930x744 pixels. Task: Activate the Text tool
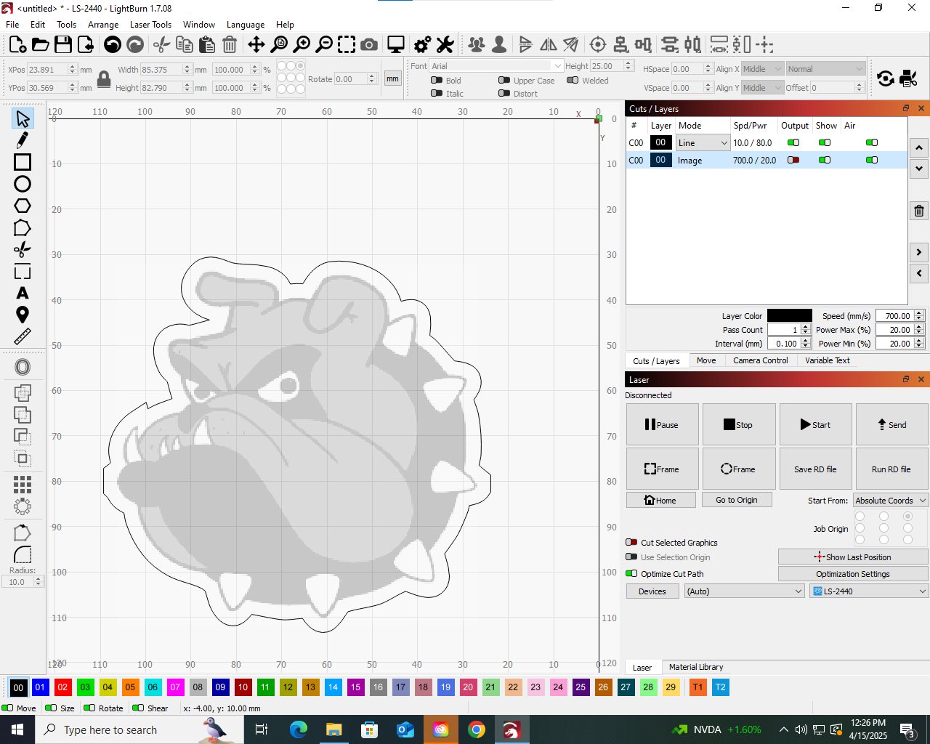tap(22, 293)
